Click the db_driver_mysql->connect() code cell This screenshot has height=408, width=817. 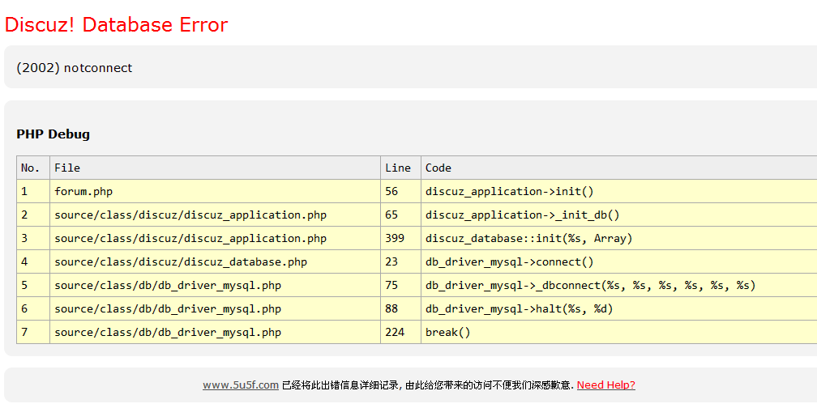(509, 262)
